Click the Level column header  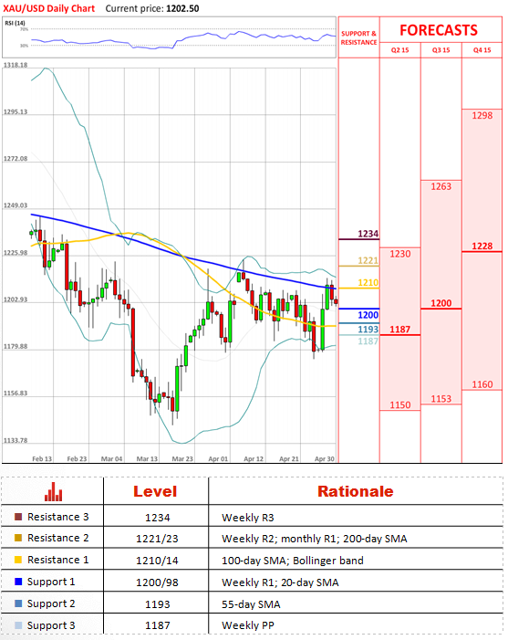(155, 491)
